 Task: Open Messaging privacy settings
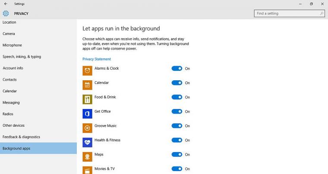click(x=38, y=102)
